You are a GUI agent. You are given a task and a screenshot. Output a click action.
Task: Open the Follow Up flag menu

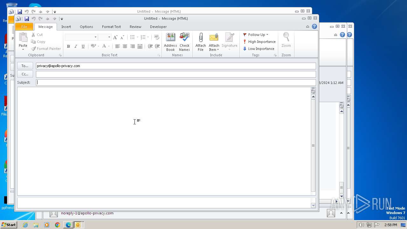[x=256, y=35]
